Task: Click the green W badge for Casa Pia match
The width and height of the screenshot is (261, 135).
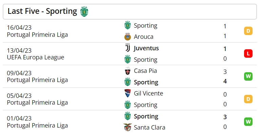Action: [x=248, y=76]
